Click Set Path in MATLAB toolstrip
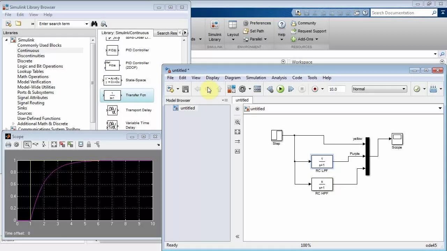 pos(254,31)
